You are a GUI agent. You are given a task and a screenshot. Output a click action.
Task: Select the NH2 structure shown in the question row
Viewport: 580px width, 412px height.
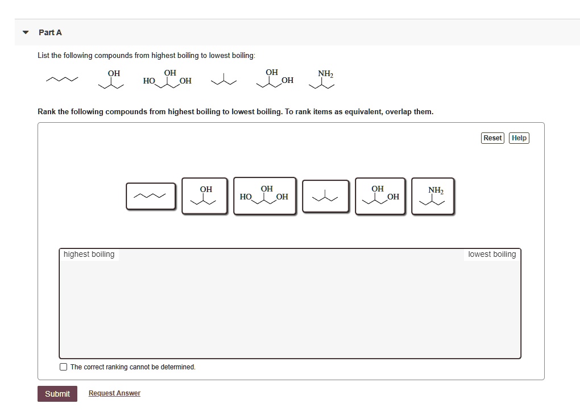[322, 80]
